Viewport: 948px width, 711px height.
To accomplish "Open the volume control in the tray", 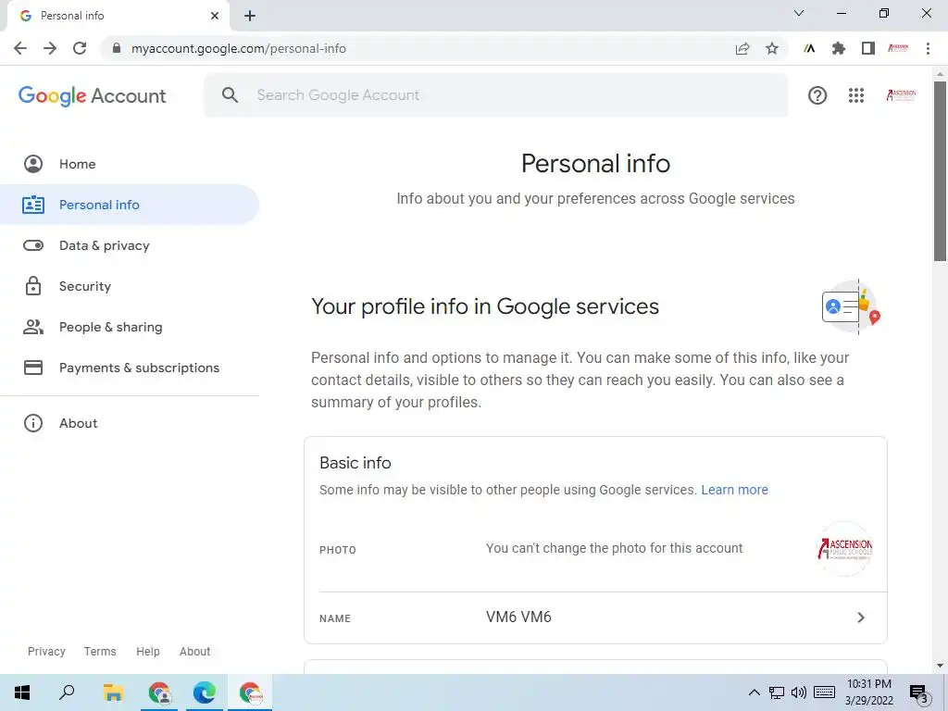I will pyautogui.click(x=799, y=692).
